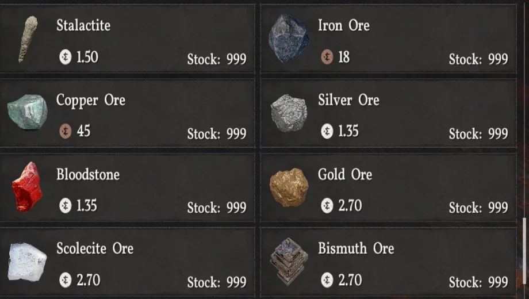The height and width of the screenshot is (299, 529).
Task: Click the copper coin beside Iron Ore price
Action: coord(327,57)
